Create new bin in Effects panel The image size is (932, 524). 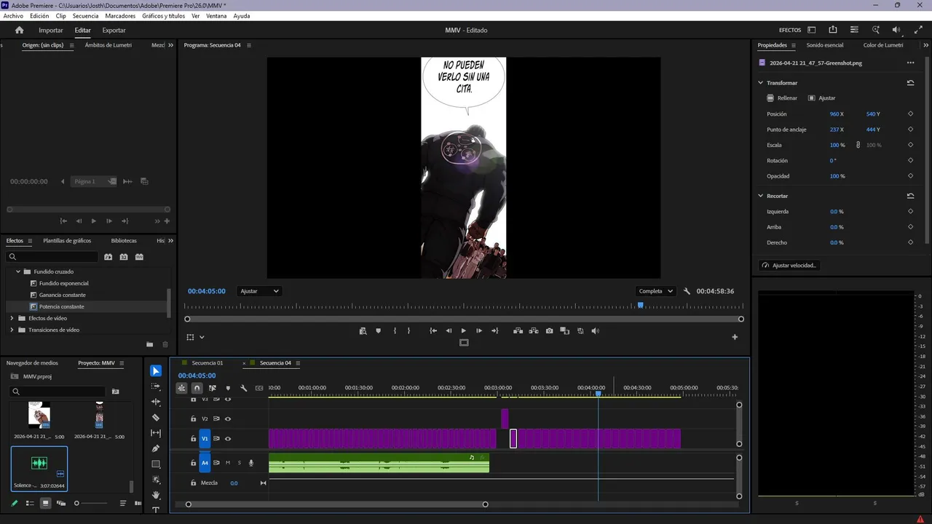coord(150,344)
